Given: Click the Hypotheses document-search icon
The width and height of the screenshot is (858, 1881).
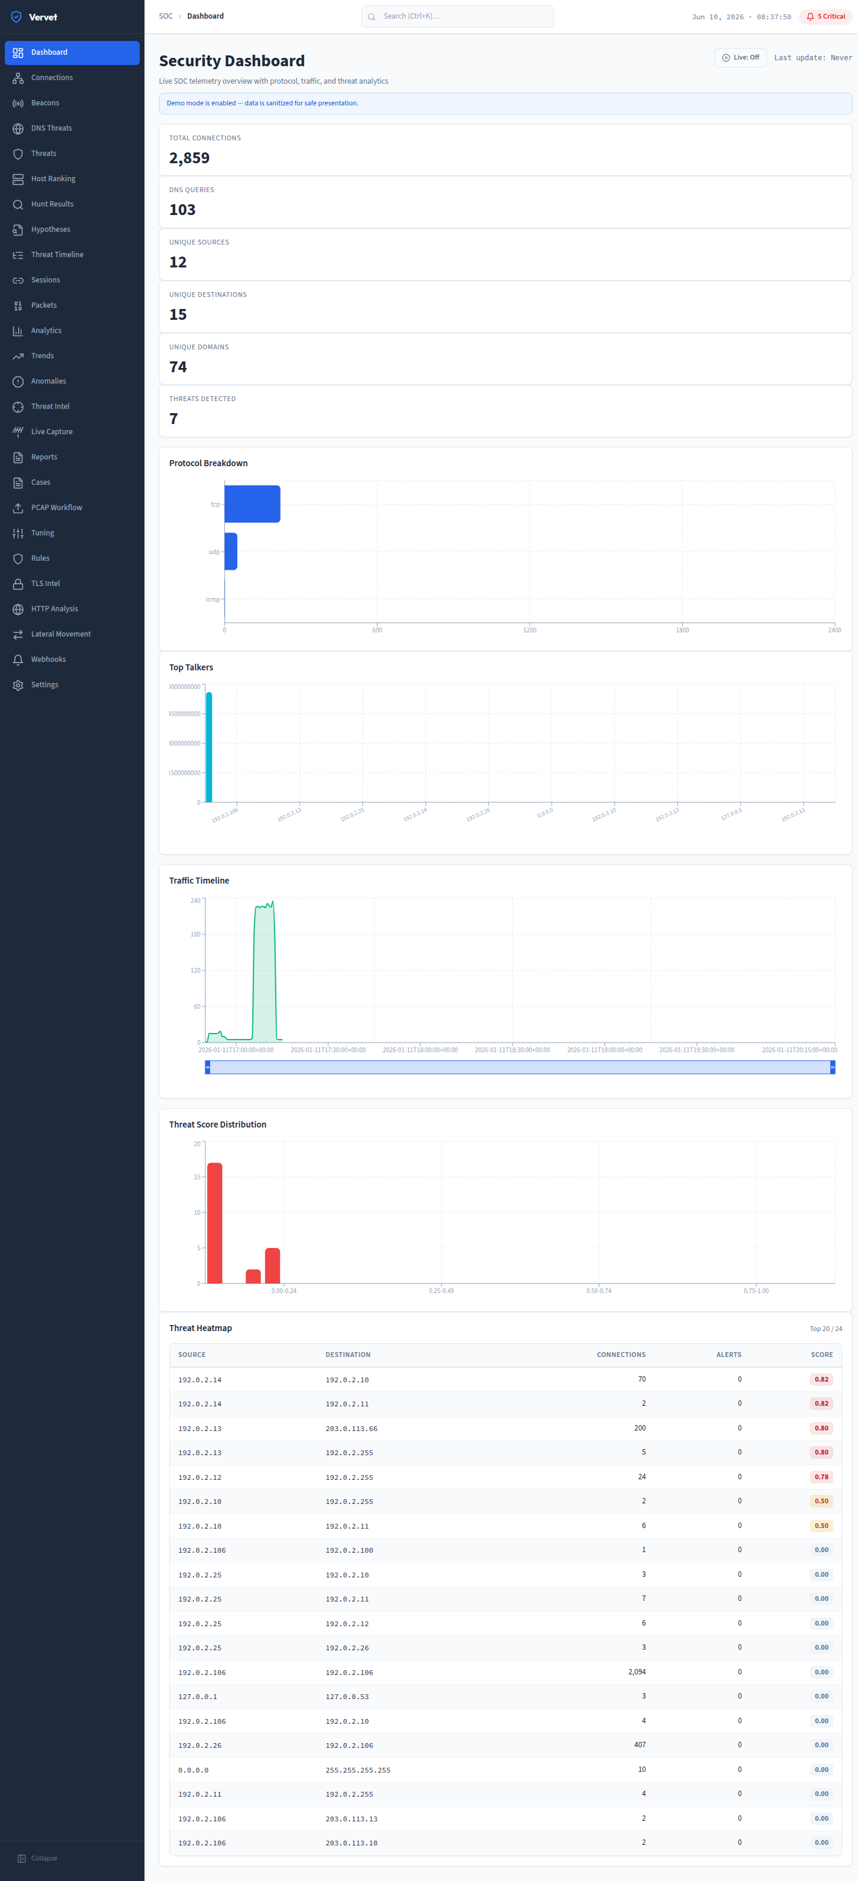Looking at the screenshot, I should coord(18,229).
